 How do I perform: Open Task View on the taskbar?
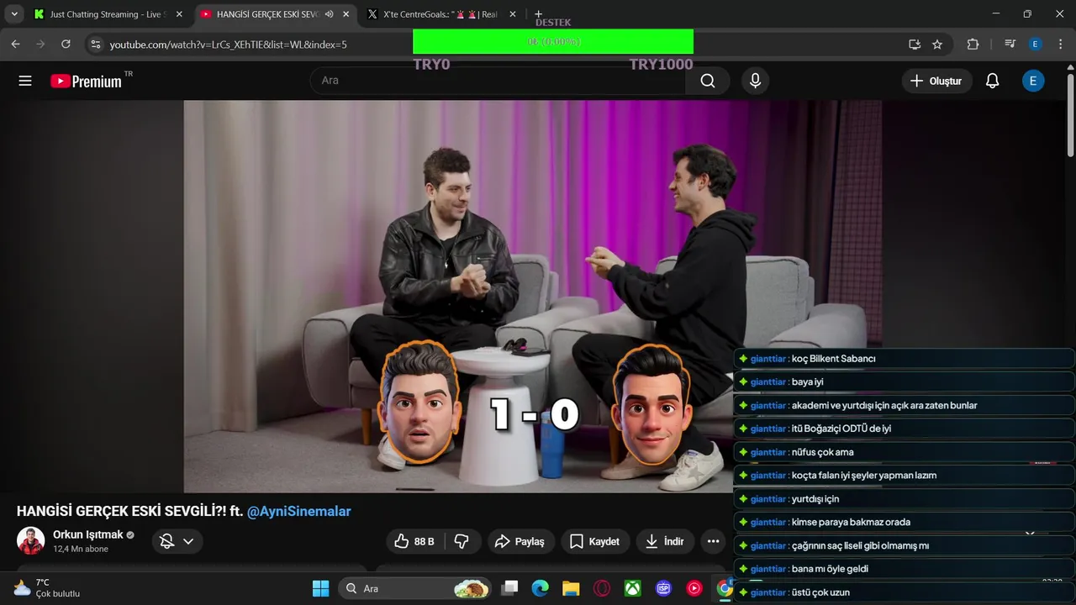509,588
